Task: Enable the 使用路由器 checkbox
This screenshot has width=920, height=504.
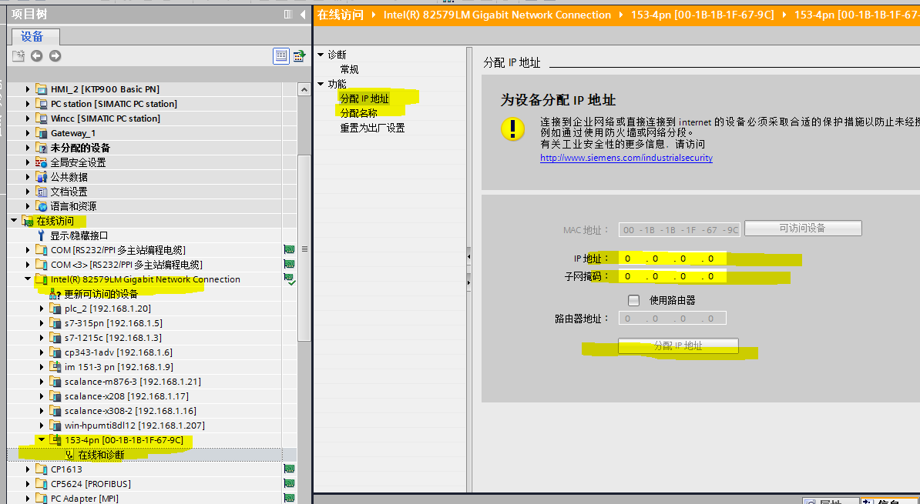Action: point(634,300)
